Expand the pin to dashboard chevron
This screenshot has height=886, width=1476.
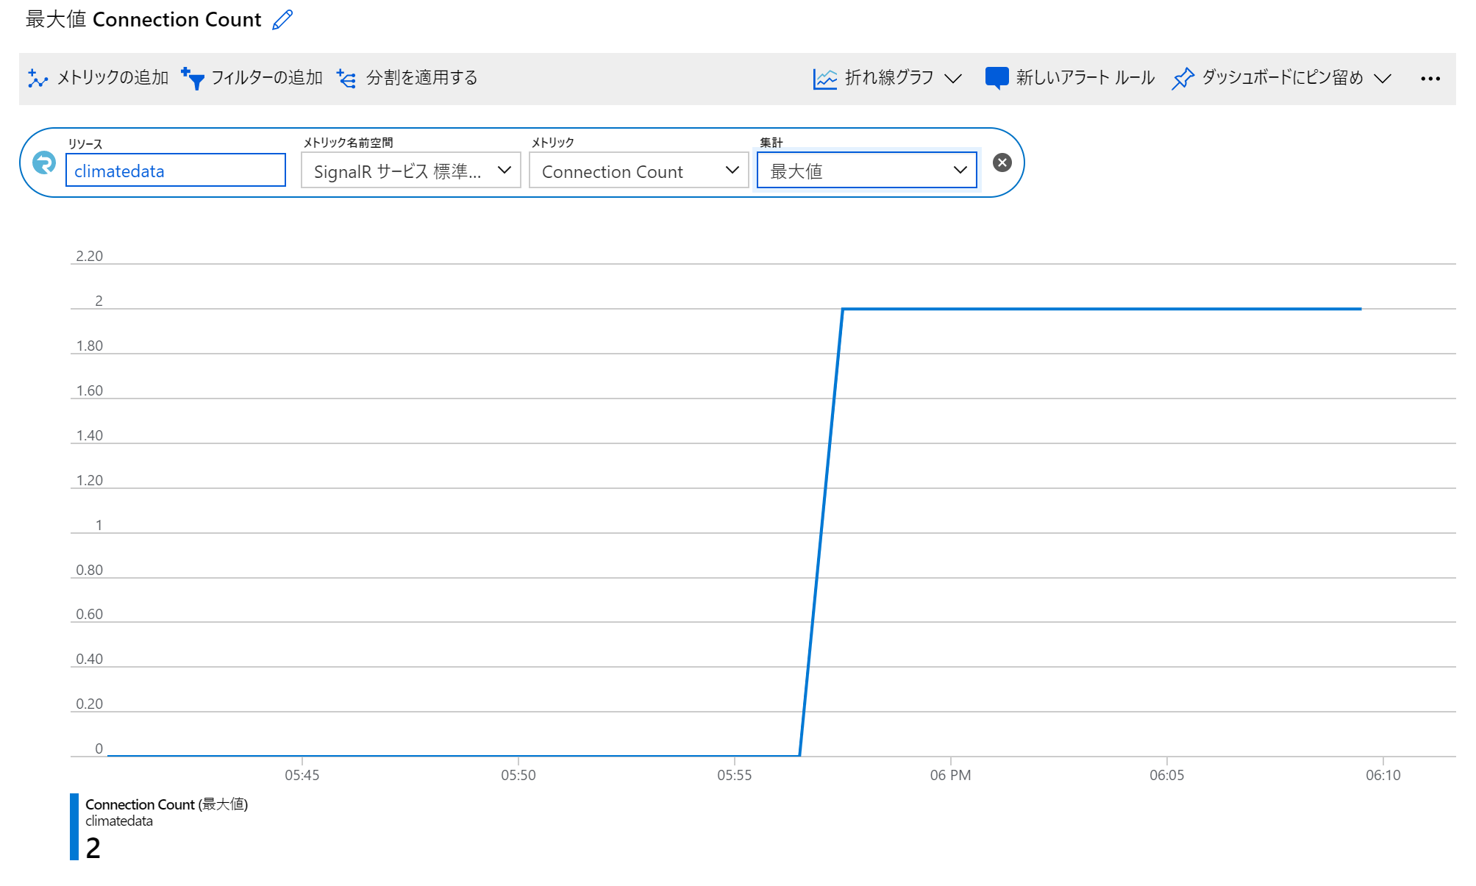tap(1383, 78)
